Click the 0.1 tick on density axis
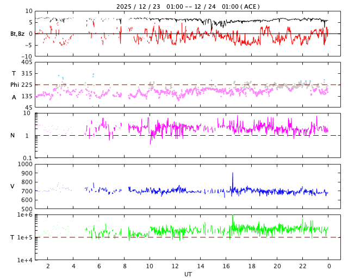This screenshot has height=278, width=348. [27, 158]
